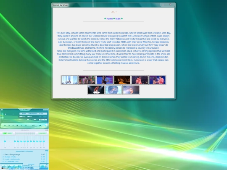Image resolution: width=227 pixels, height=170 pixels.
Task: Select playlist track 4. JJ - Wasted Love
Action: click(24, 161)
